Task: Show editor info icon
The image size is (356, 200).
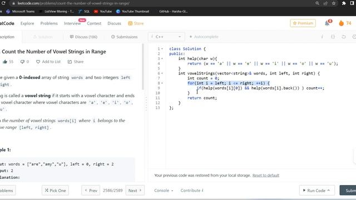Action: 322,37
